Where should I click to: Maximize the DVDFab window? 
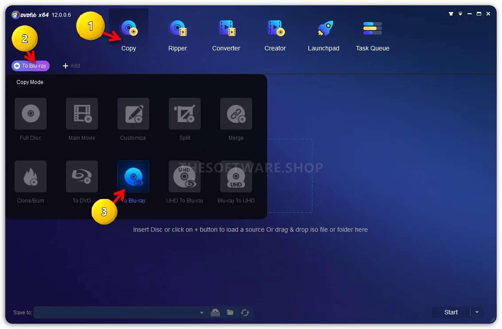pyautogui.click(x=479, y=14)
